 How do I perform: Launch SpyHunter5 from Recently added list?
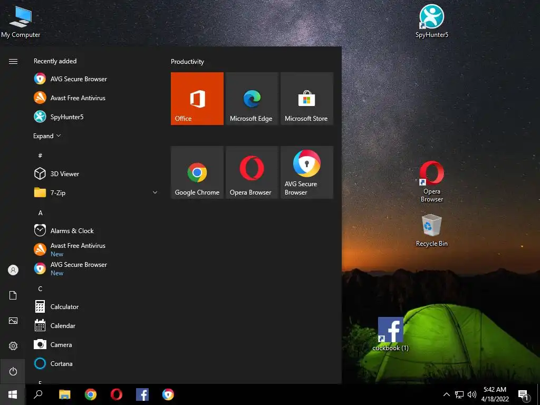pyautogui.click(x=97, y=117)
